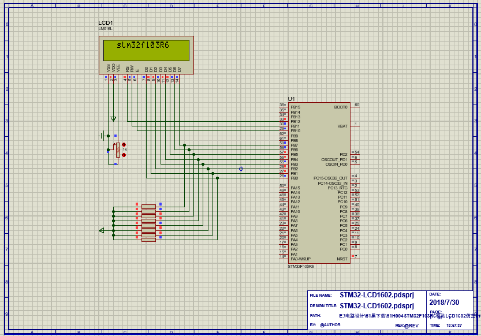Select the power terminal arrow under VDD

pos(113,119)
